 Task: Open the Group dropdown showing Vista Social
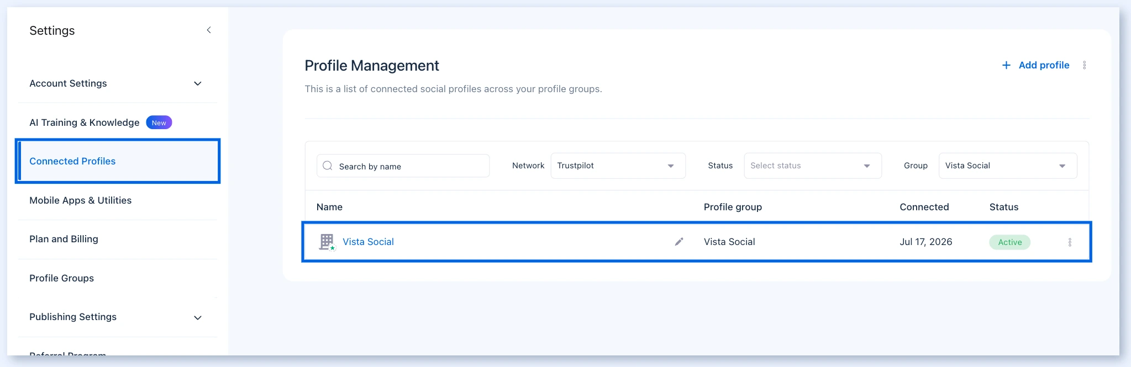point(1008,166)
